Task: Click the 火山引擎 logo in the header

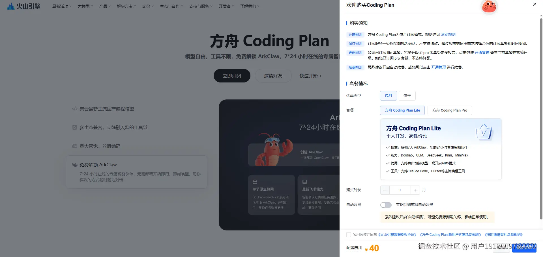Action: (x=23, y=6)
